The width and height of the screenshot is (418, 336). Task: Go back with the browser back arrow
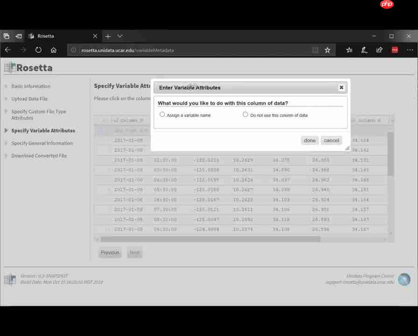pyautogui.click(x=8, y=50)
